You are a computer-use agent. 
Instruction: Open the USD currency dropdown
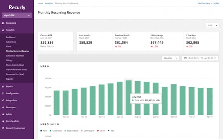tap(212, 25)
